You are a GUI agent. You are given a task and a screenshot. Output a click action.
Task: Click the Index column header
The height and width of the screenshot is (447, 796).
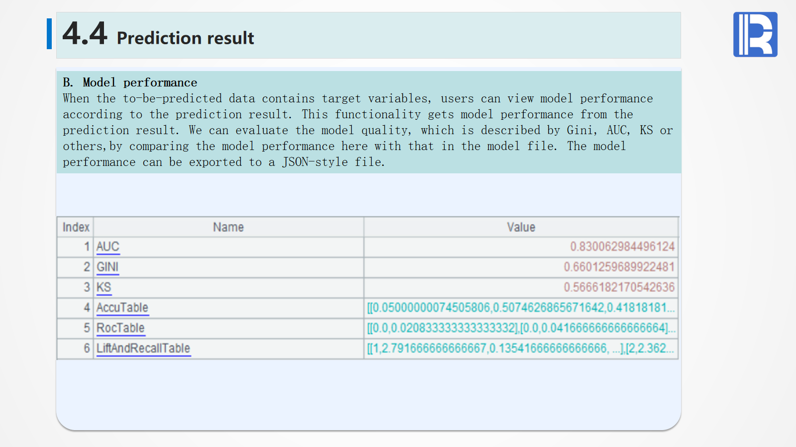click(x=76, y=227)
